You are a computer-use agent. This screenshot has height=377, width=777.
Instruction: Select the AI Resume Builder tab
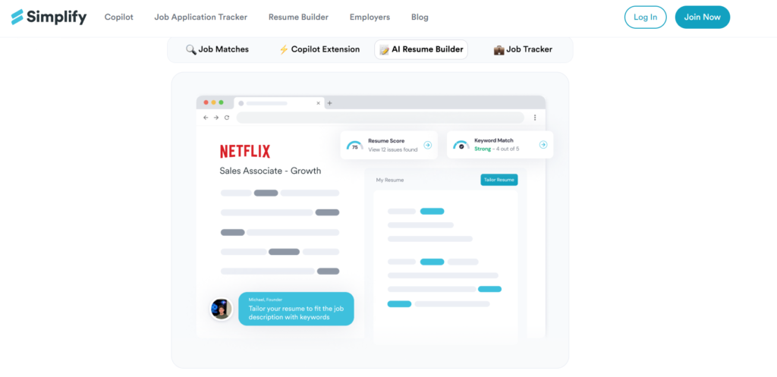pos(421,49)
